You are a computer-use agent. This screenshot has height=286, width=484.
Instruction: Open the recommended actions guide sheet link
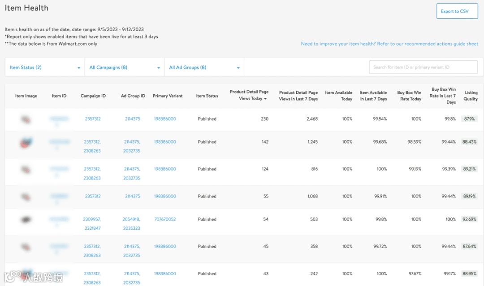tap(389, 44)
